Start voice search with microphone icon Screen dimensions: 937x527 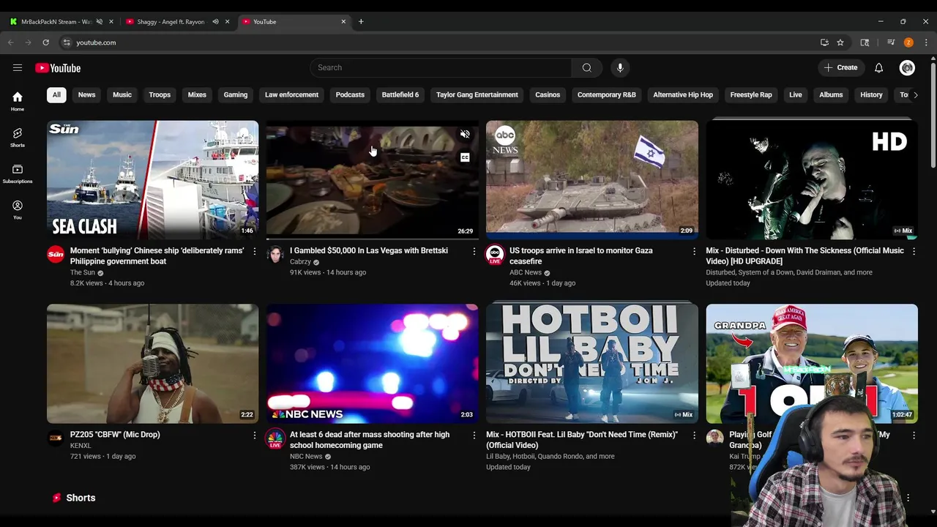pyautogui.click(x=620, y=67)
